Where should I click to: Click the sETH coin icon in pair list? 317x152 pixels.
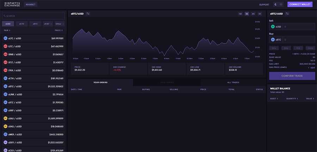coord(5,78)
